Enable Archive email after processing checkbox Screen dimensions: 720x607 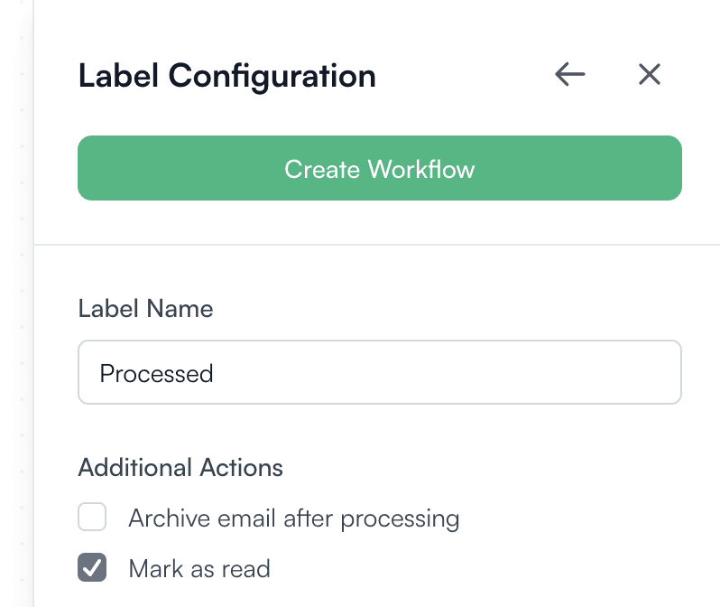point(92,518)
